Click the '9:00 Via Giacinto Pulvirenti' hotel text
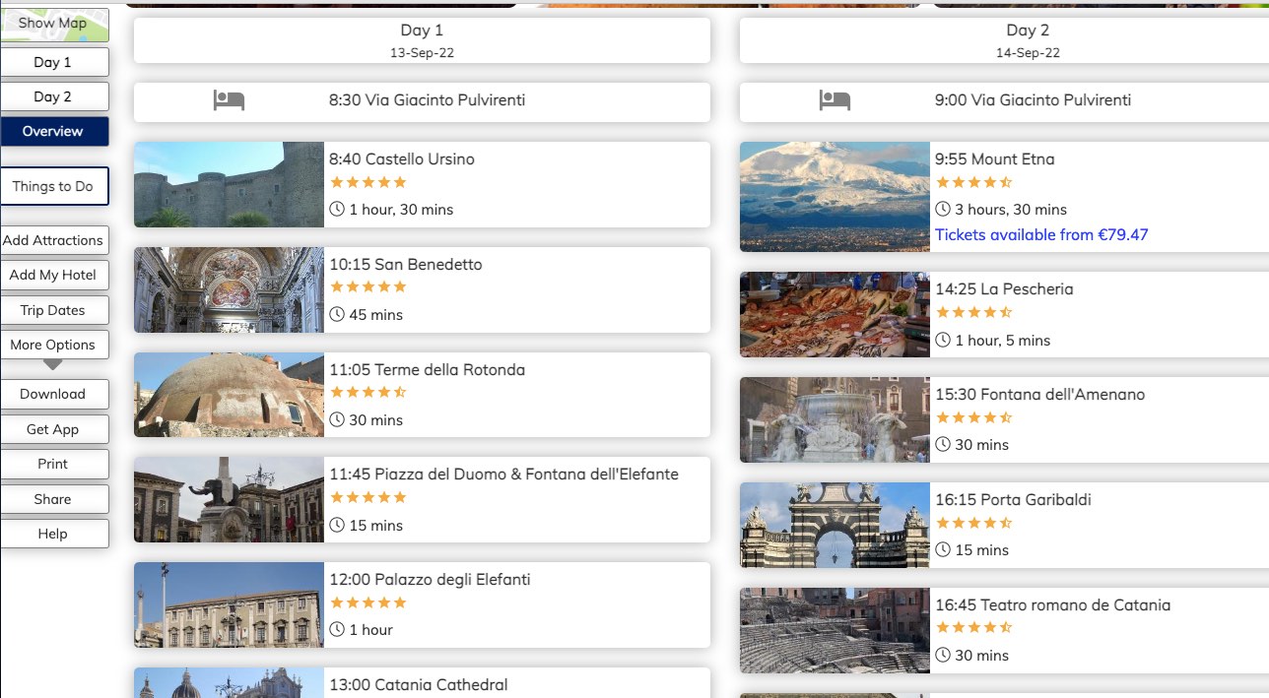This screenshot has width=1269, height=698. [1033, 100]
